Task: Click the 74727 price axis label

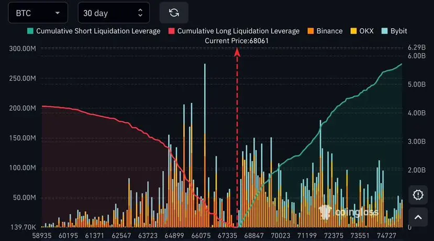Action: (386, 236)
